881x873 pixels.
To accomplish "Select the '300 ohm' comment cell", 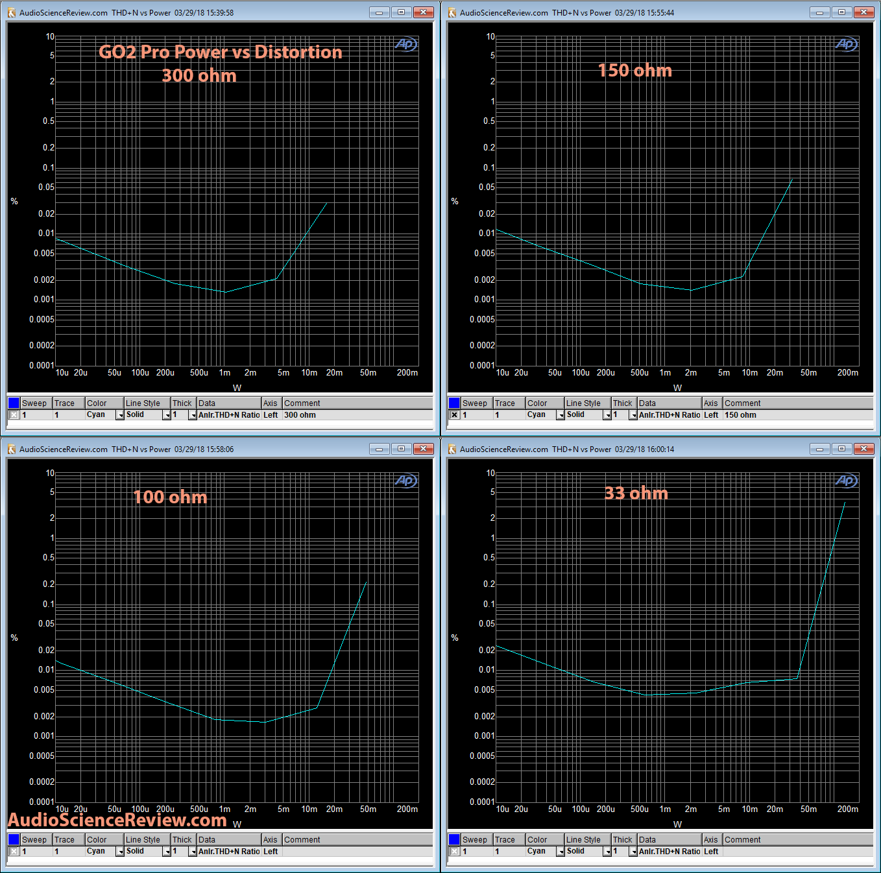I will [357, 415].
